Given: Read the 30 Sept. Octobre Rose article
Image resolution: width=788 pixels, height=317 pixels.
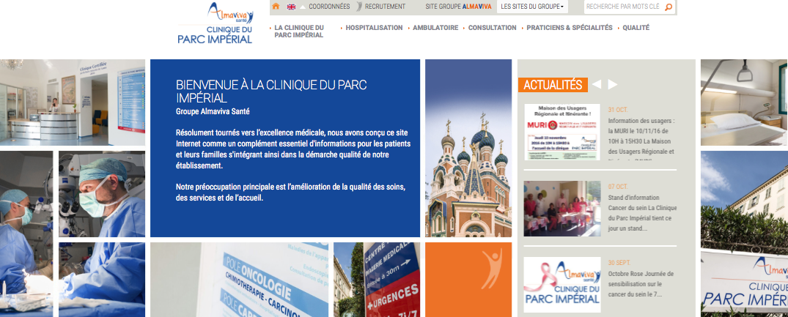Looking at the screenshot, I should point(641,284).
